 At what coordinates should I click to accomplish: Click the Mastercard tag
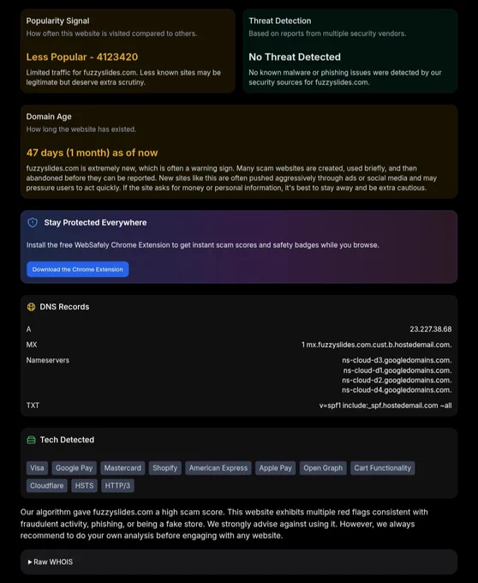122,468
